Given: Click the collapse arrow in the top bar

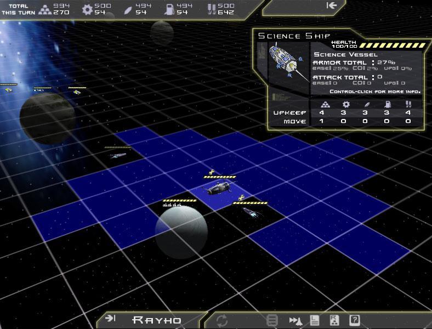Looking at the screenshot, I should click(x=331, y=5).
